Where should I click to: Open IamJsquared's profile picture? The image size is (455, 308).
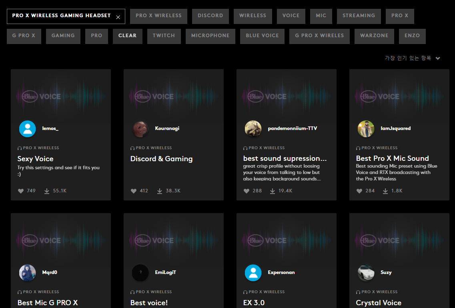click(366, 128)
